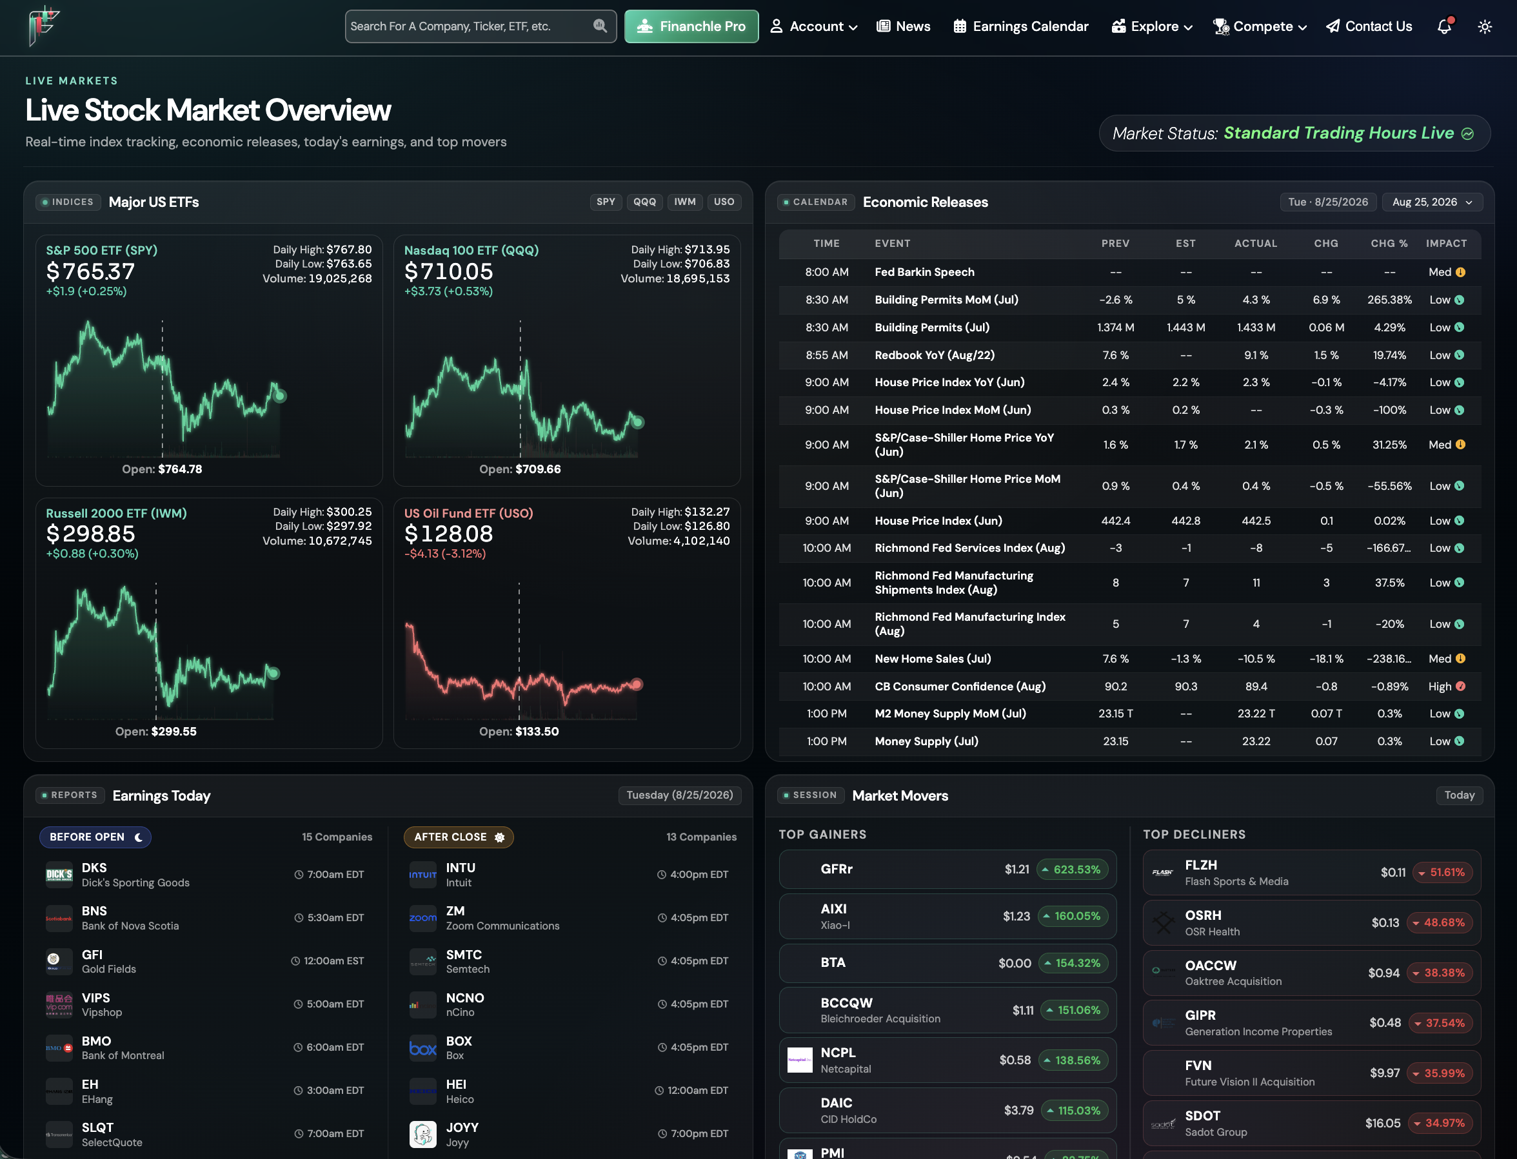The width and height of the screenshot is (1517, 1159).
Task: Select the SPY tab in Major US ETFs
Action: [606, 202]
